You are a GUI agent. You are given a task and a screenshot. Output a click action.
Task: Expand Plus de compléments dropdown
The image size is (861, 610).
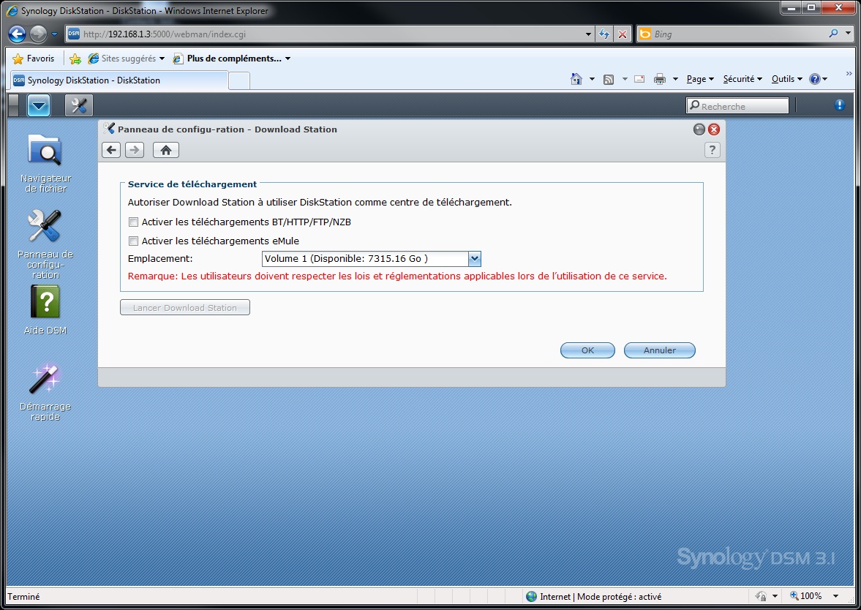point(287,59)
